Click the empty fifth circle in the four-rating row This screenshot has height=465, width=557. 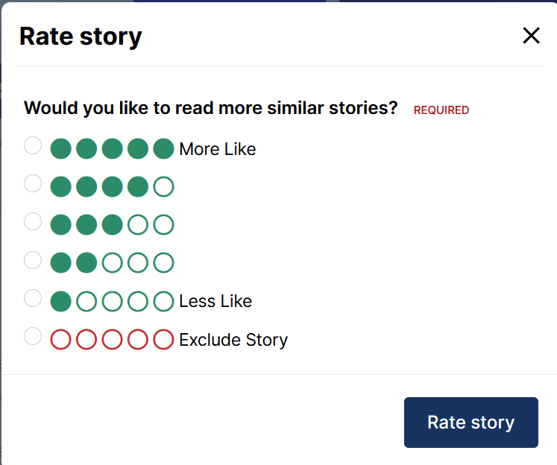coord(163,186)
